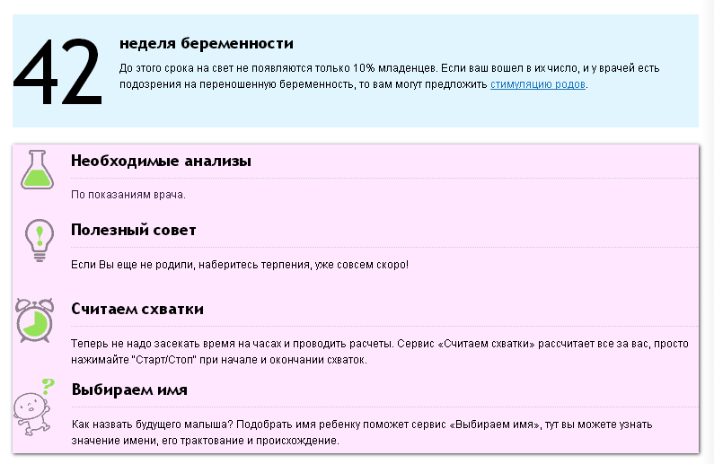This screenshot has height=464, width=714.
Task: Click the Полезный совет heading
Action: coord(134,230)
